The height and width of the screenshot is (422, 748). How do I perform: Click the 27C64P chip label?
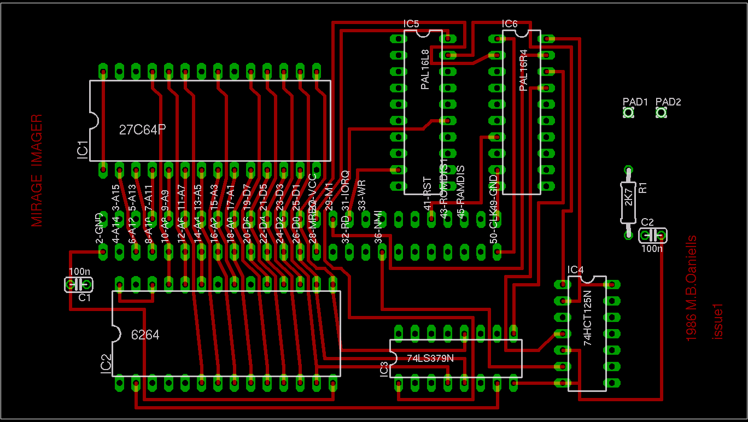coord(142,130)
